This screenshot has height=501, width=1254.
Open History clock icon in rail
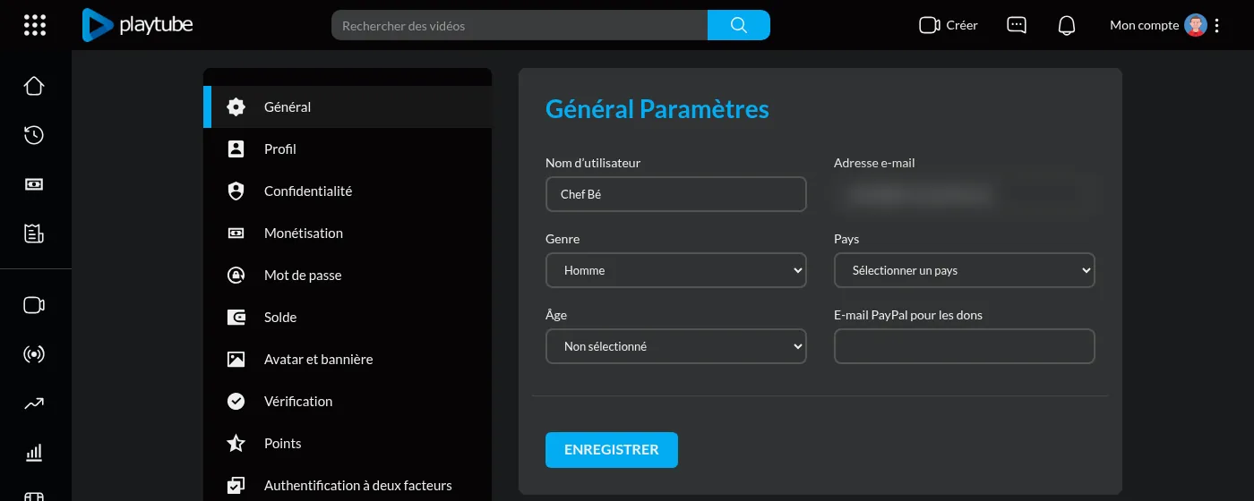point(34,135)
